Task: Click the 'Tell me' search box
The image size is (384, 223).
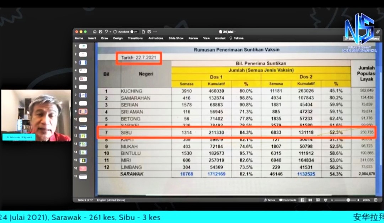Action: (237, 38)
